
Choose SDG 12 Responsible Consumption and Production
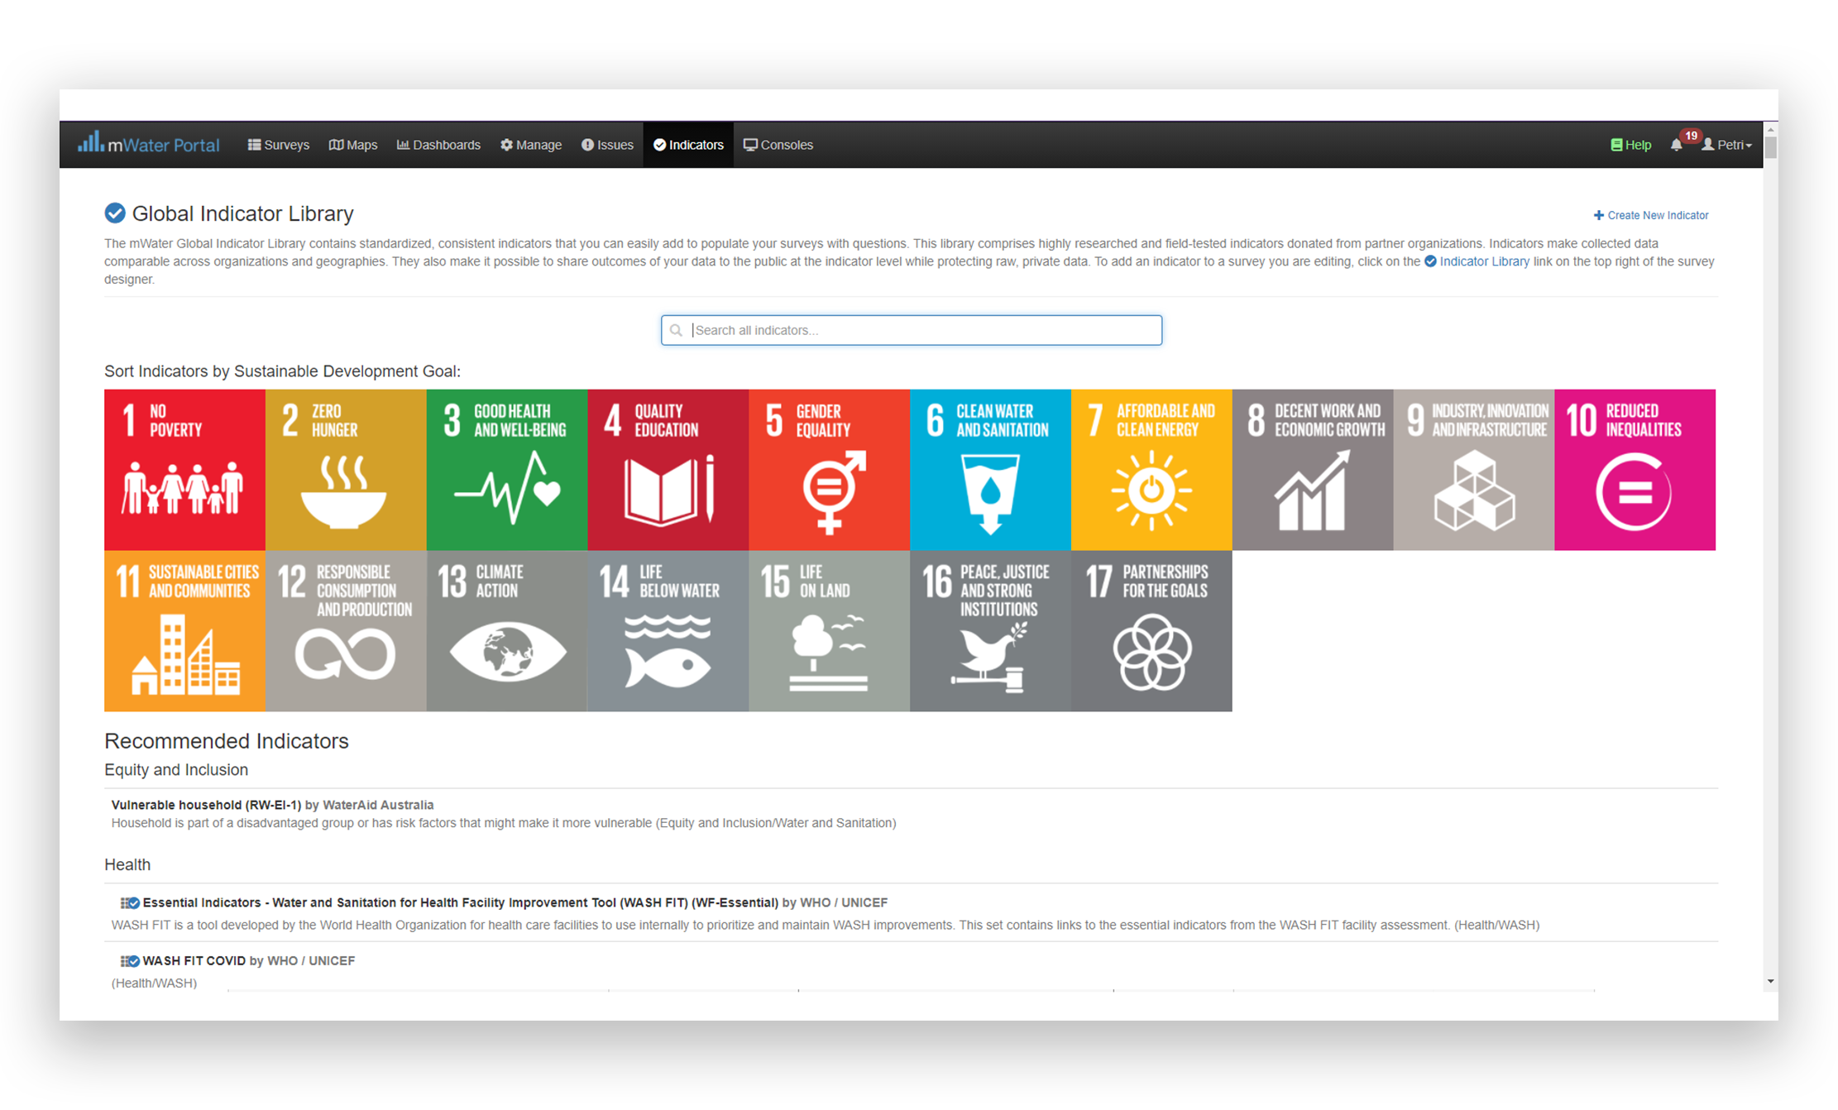(x=346, y=631)
